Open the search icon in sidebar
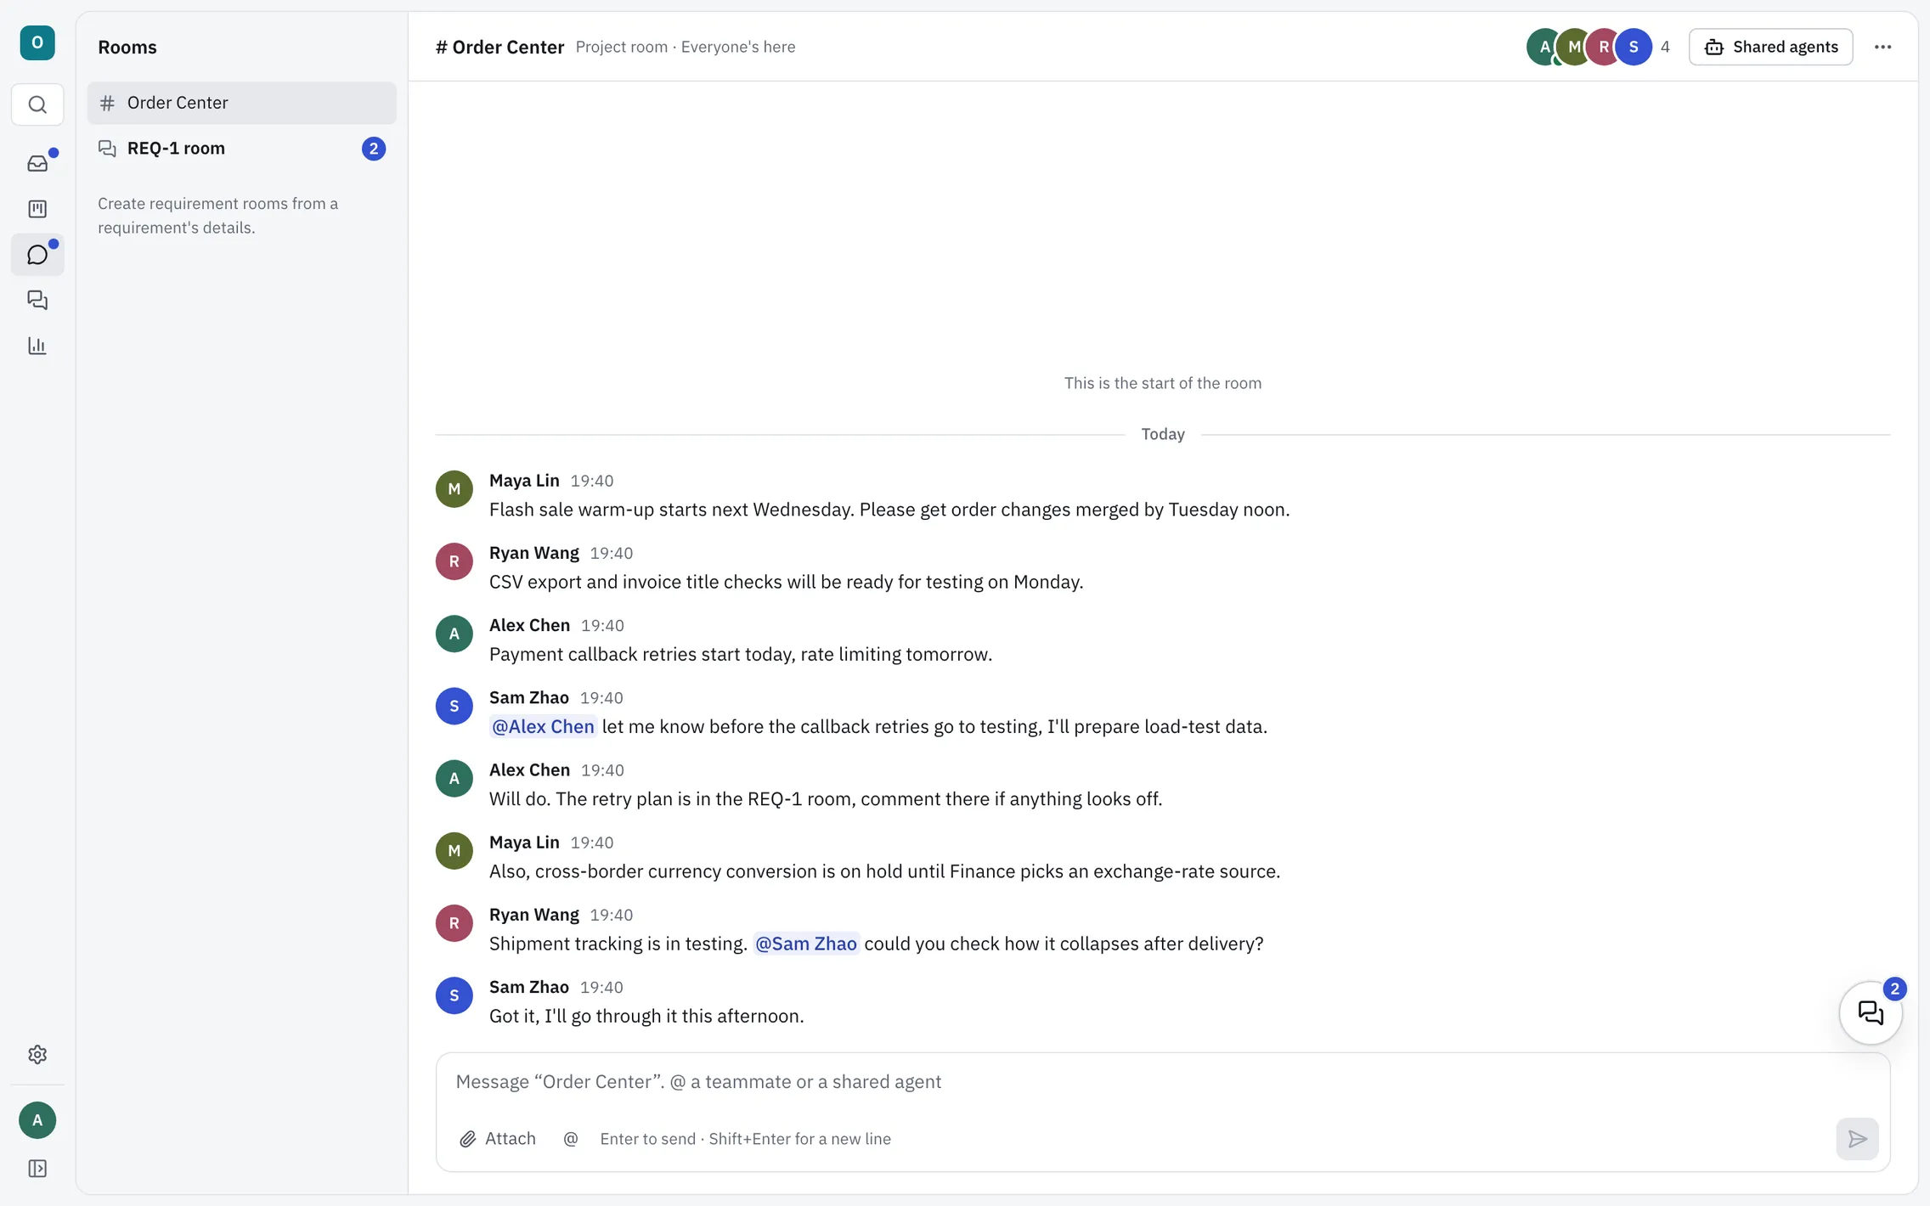This screenshot has height=1206, width=1930. tap(37, 104)
